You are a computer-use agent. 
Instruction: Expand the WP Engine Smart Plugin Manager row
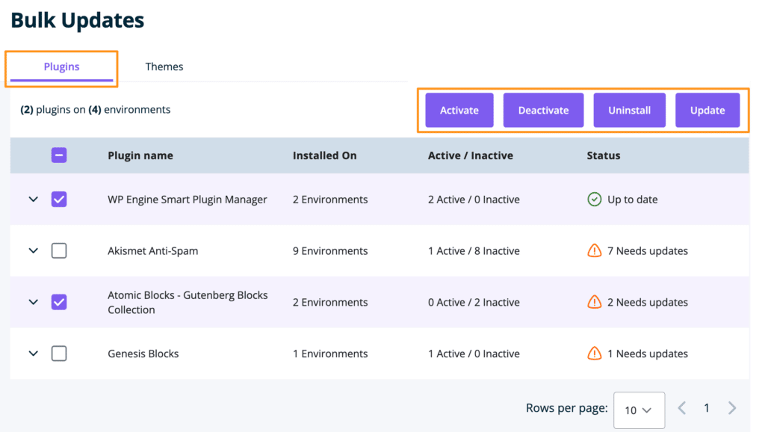[33, 200]
